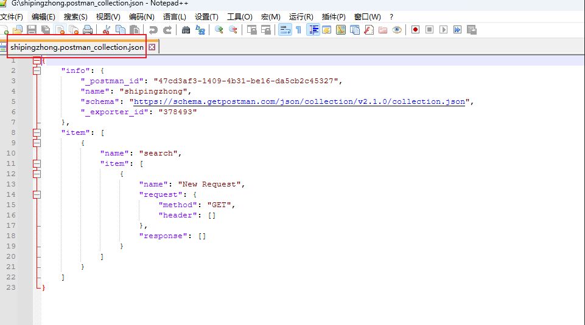Toggle show all characters pilcrow icon
This screenshot has height=325, width=585.
coord(298,30)
